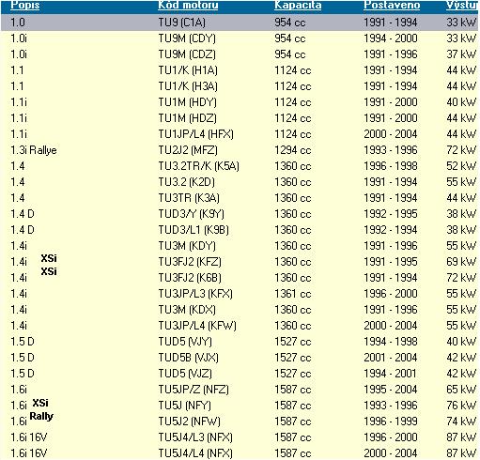Select the TU5J (NFY) engine code
The height and width of the screenshot is (460, 480).
[x=185, y=406]
